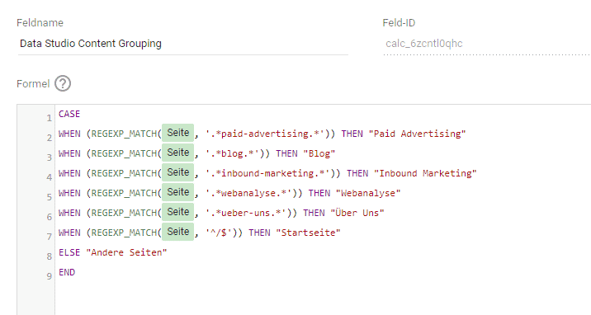Place cursor on the END keyword
Image resolution: width=591 pixels, height=315 pixels.
pos(67,272)
